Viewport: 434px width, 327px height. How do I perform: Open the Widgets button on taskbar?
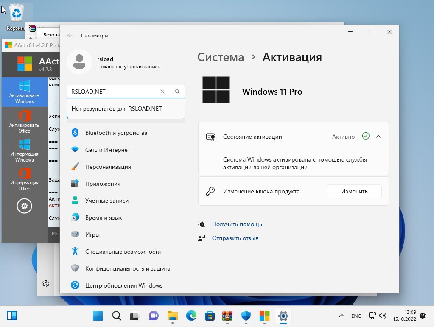point(12,316)
